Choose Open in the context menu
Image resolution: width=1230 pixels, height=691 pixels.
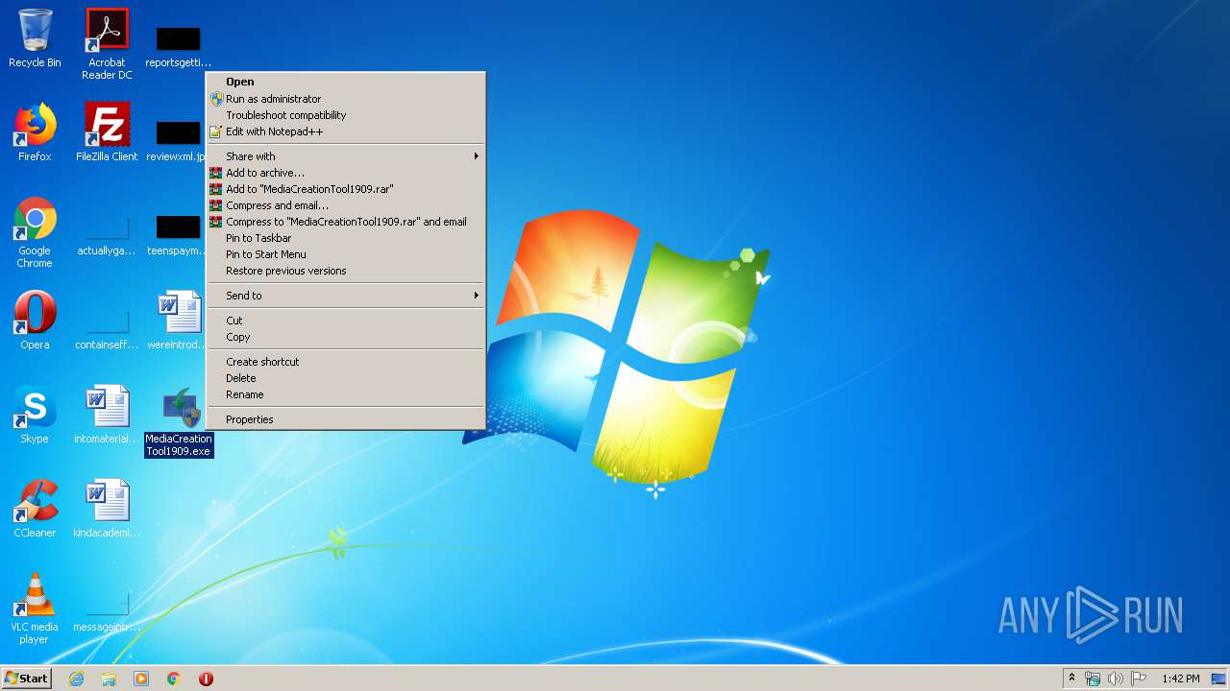pos(346,82)
